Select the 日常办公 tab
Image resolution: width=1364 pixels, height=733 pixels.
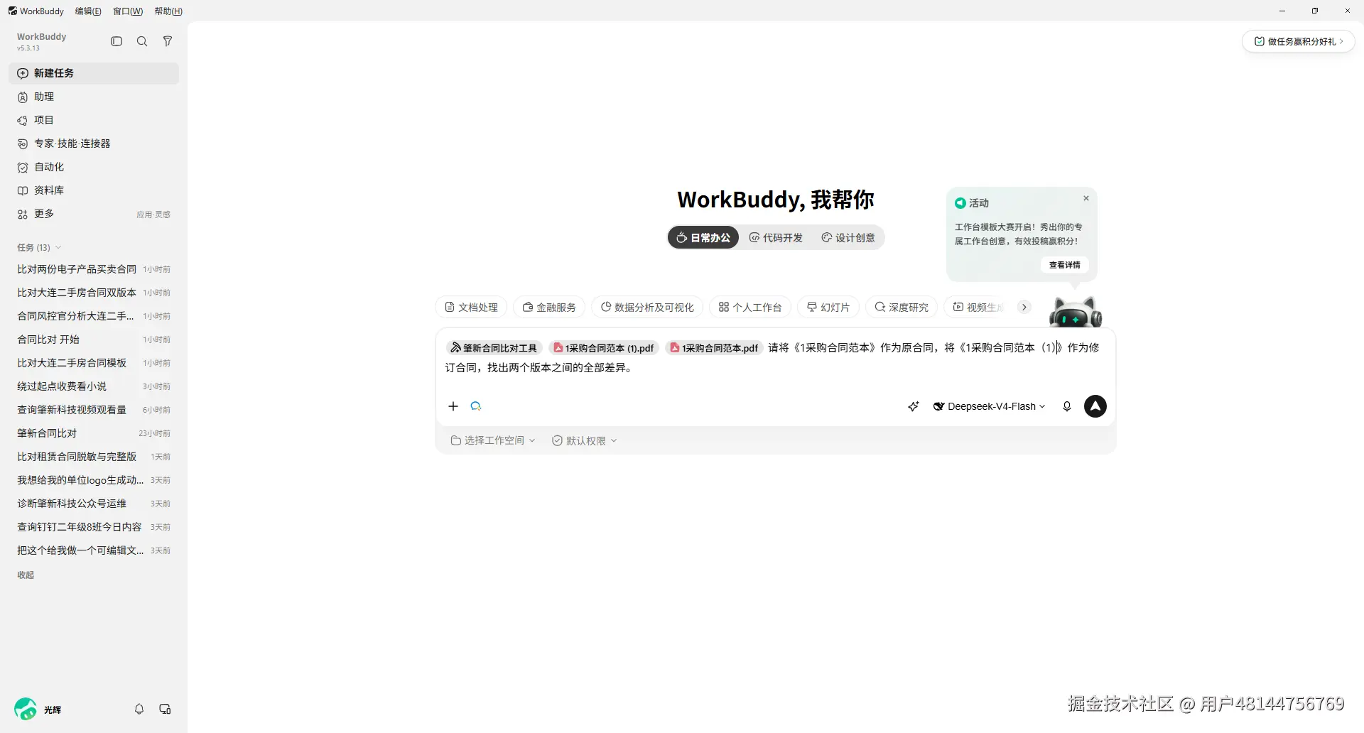point(703,238)
